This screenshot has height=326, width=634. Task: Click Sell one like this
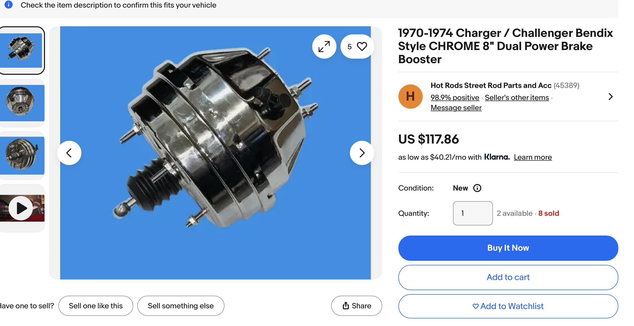point(96,306)
